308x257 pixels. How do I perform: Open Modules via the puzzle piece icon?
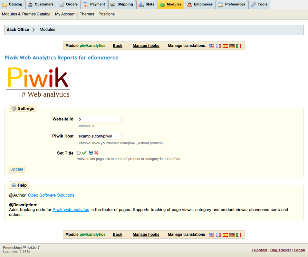(163, 4)
